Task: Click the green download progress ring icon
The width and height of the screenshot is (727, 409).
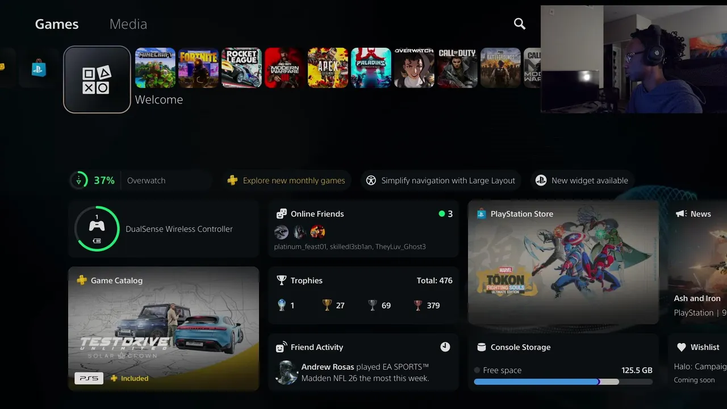Action: click(x=79, y=181)
